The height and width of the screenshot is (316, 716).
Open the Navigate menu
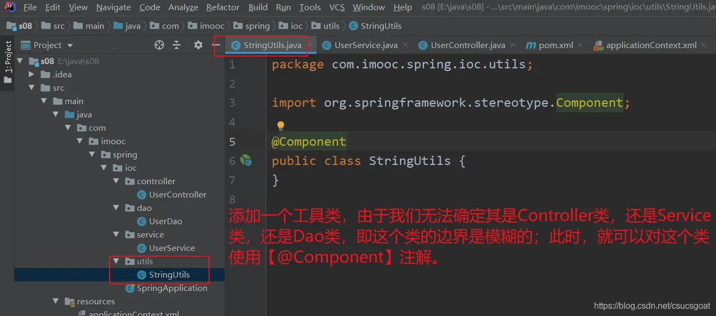(113, 7)
